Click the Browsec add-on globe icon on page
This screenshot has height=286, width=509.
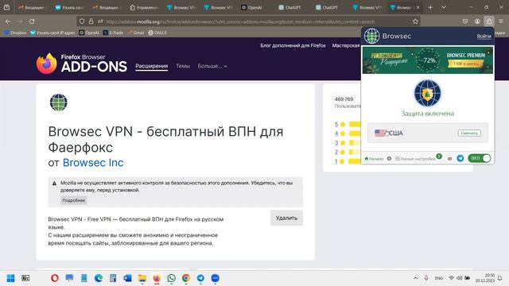click(x=59, y=102)
